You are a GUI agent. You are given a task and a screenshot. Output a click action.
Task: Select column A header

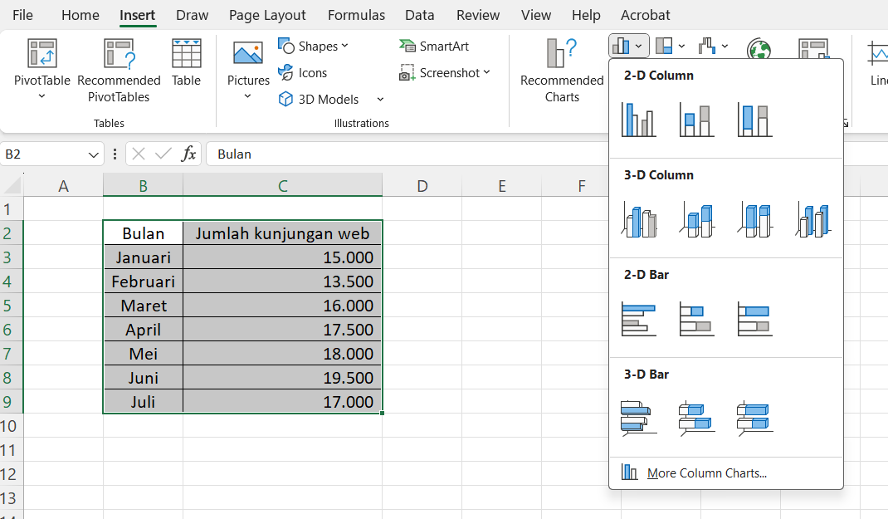[63, 185]
